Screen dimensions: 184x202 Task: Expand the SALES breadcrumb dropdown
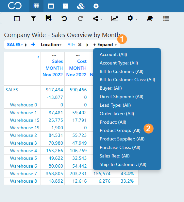coord(15,45)
